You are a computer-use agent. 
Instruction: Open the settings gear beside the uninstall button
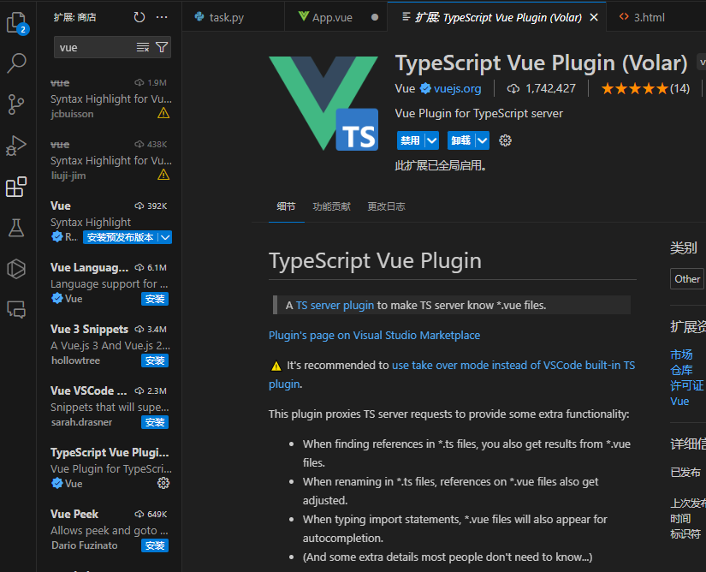tap(505, 140)
